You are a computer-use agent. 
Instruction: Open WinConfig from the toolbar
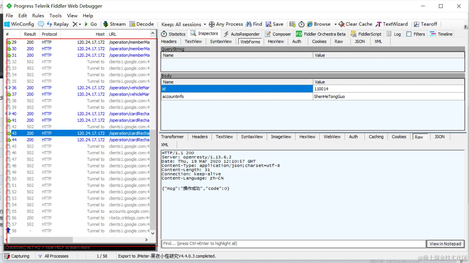19,24
